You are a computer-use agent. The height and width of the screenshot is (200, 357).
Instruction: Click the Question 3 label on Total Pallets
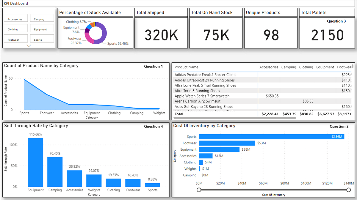[x=336, y=21]
